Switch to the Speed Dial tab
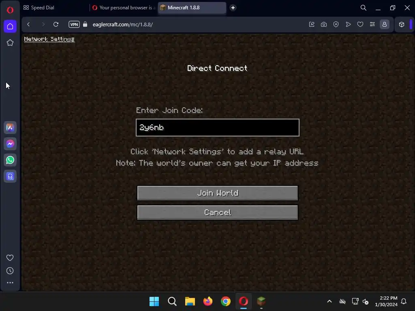Image resolution: width=415 pixels, height=311 pixels. point(39,8)
